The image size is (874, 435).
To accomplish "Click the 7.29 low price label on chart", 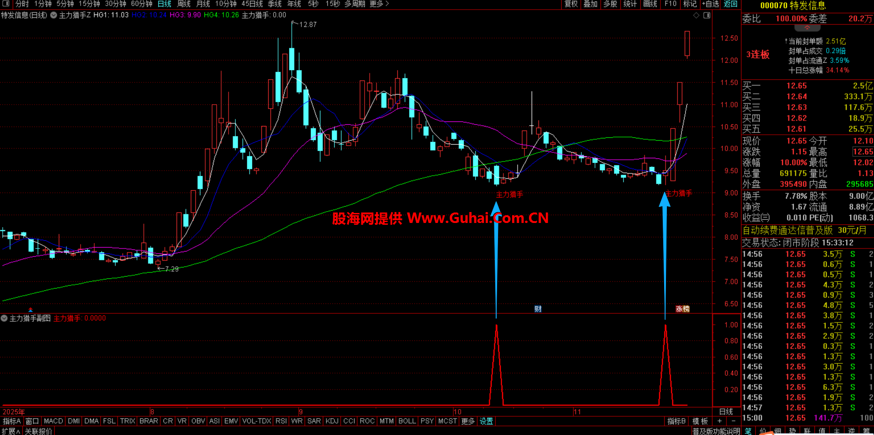I will click(x=172, y=269).
